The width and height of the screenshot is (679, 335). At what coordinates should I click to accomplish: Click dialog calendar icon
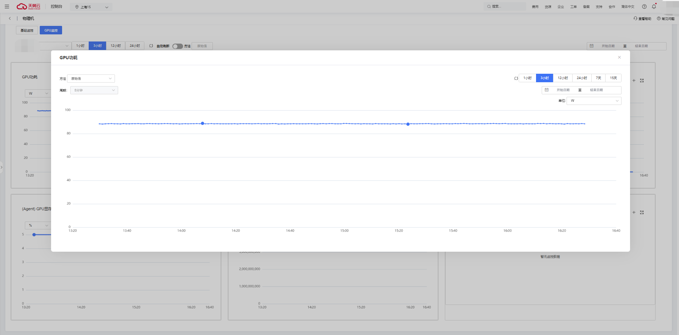547,90
